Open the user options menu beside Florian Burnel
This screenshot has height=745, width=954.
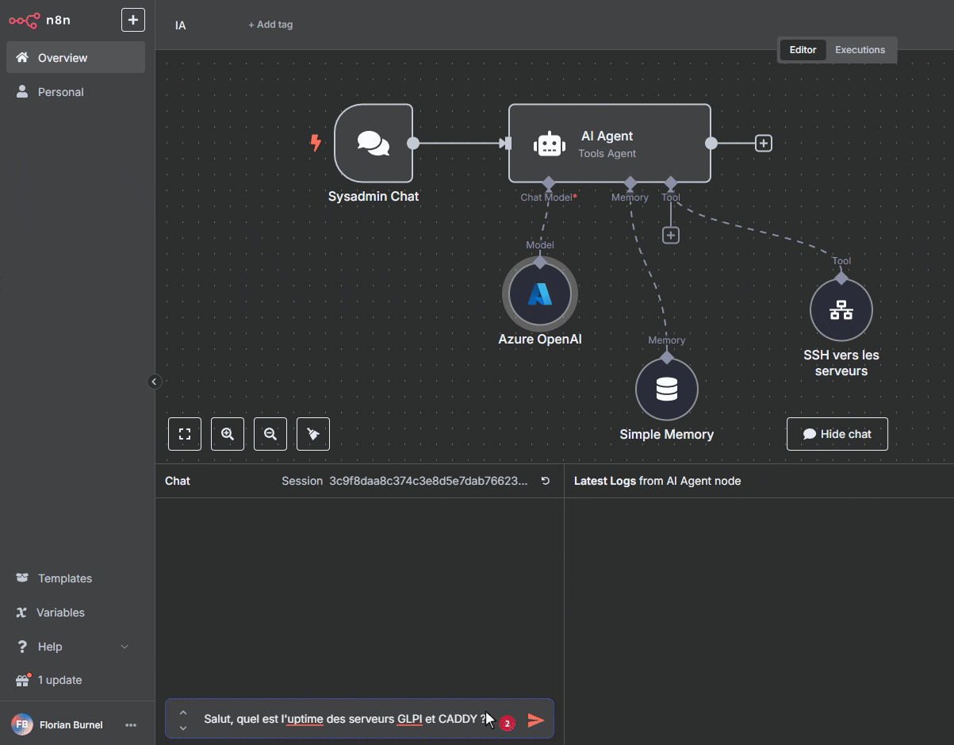click(x=131, y=725)
